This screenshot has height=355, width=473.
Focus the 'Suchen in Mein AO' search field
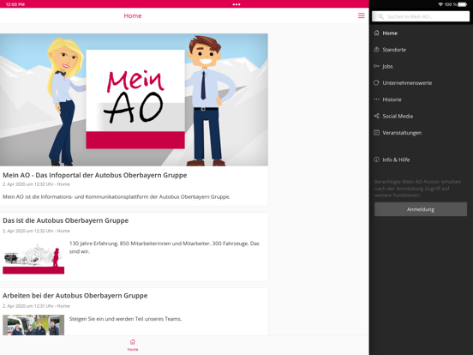pos(421,16)
